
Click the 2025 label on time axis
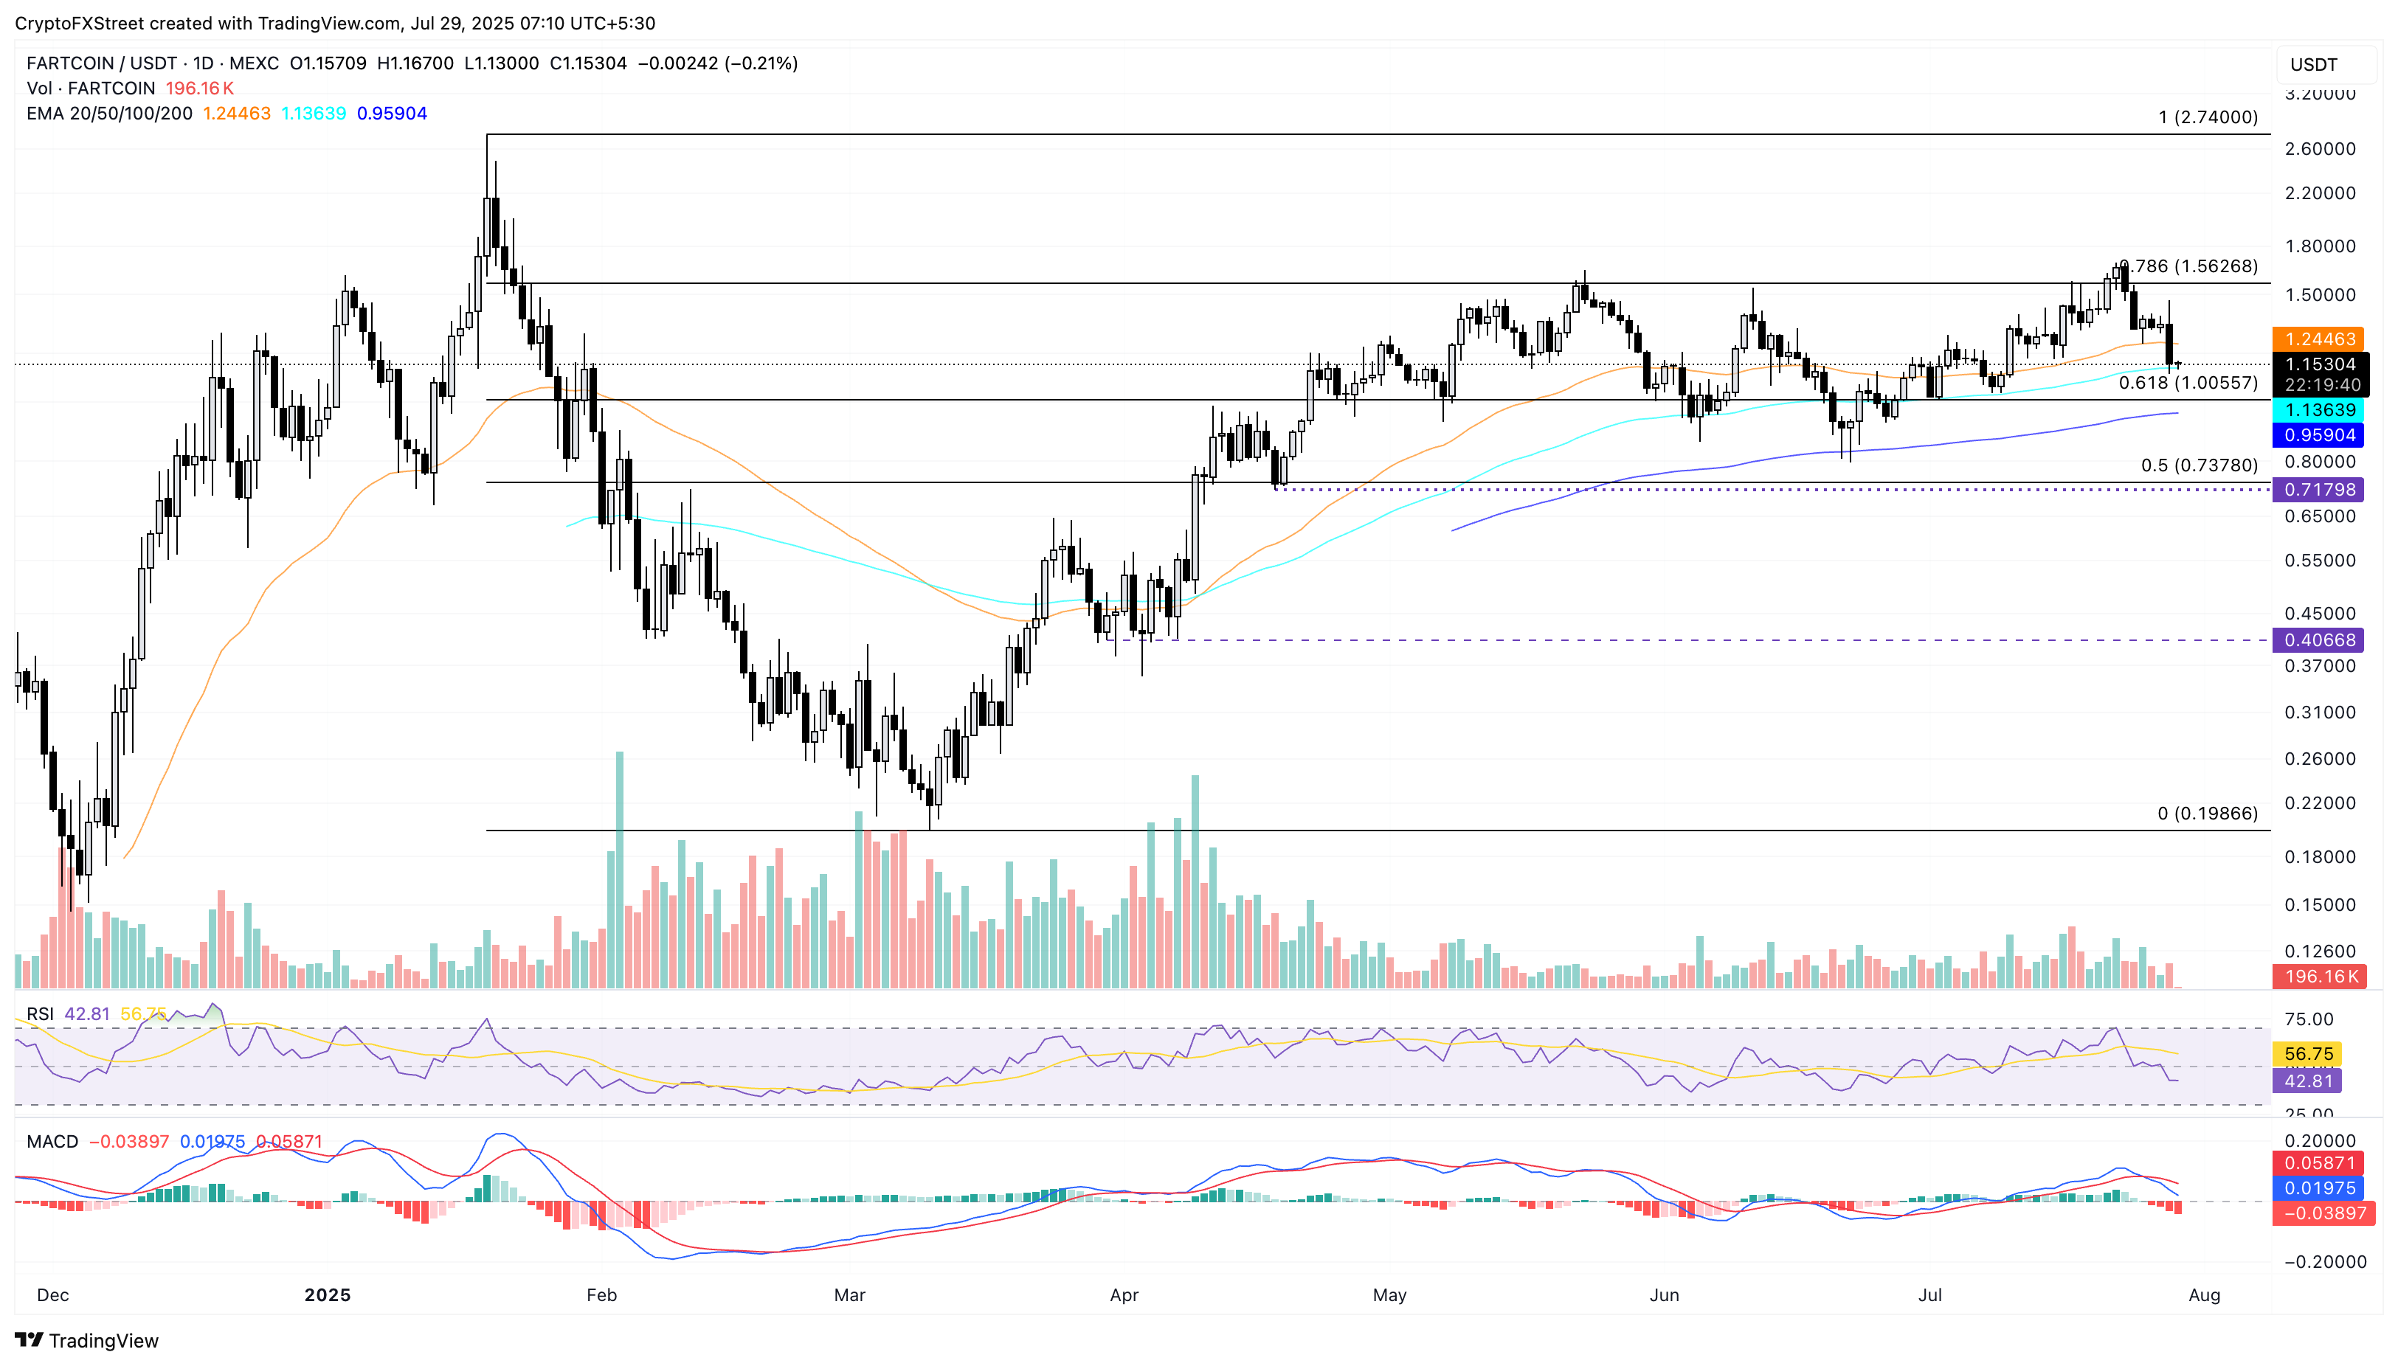327,1294
